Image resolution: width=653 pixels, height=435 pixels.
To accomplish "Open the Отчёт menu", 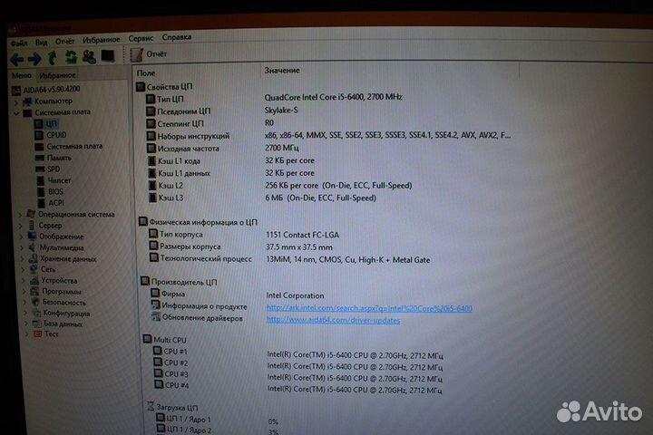I will 64,41.
